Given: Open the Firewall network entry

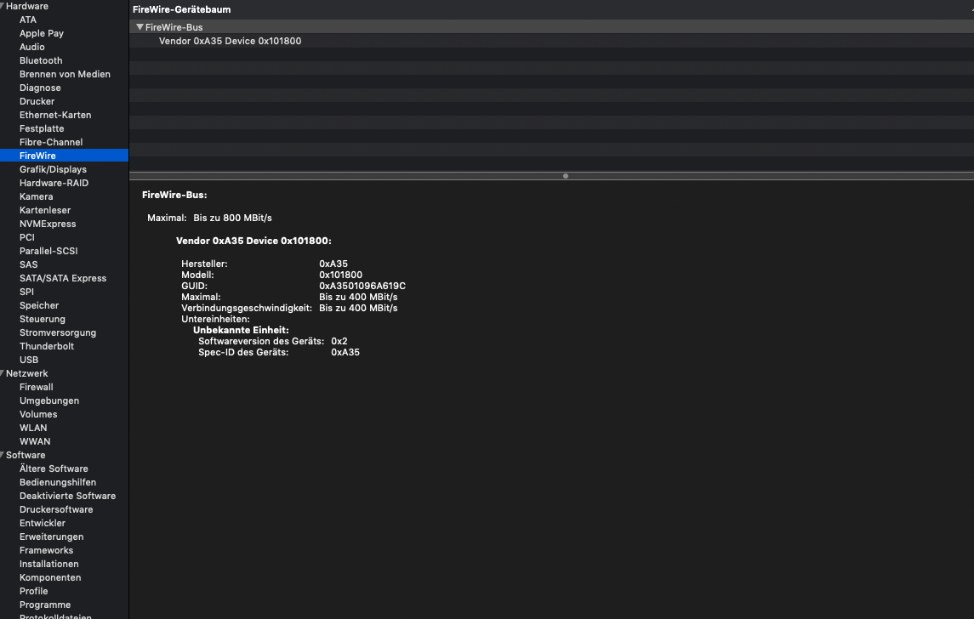Looking at the screenshot, I should pyautogui.click(x=37, y=387).
